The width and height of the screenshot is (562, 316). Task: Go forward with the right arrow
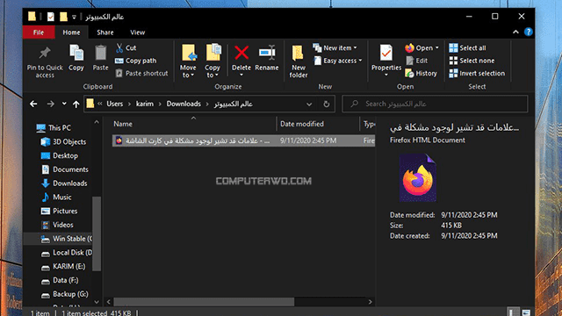pyautogui.click(x=51, y=104)
